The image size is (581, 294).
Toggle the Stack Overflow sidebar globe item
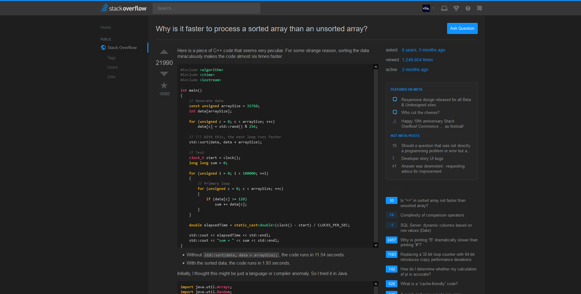pos(122,47)
